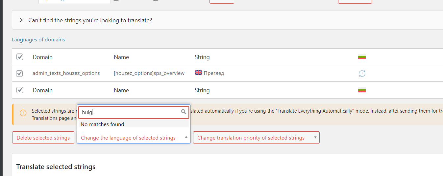Toggle the select-all checkbox in table footer
The image size is (443, 176).
tap(20, 90)
